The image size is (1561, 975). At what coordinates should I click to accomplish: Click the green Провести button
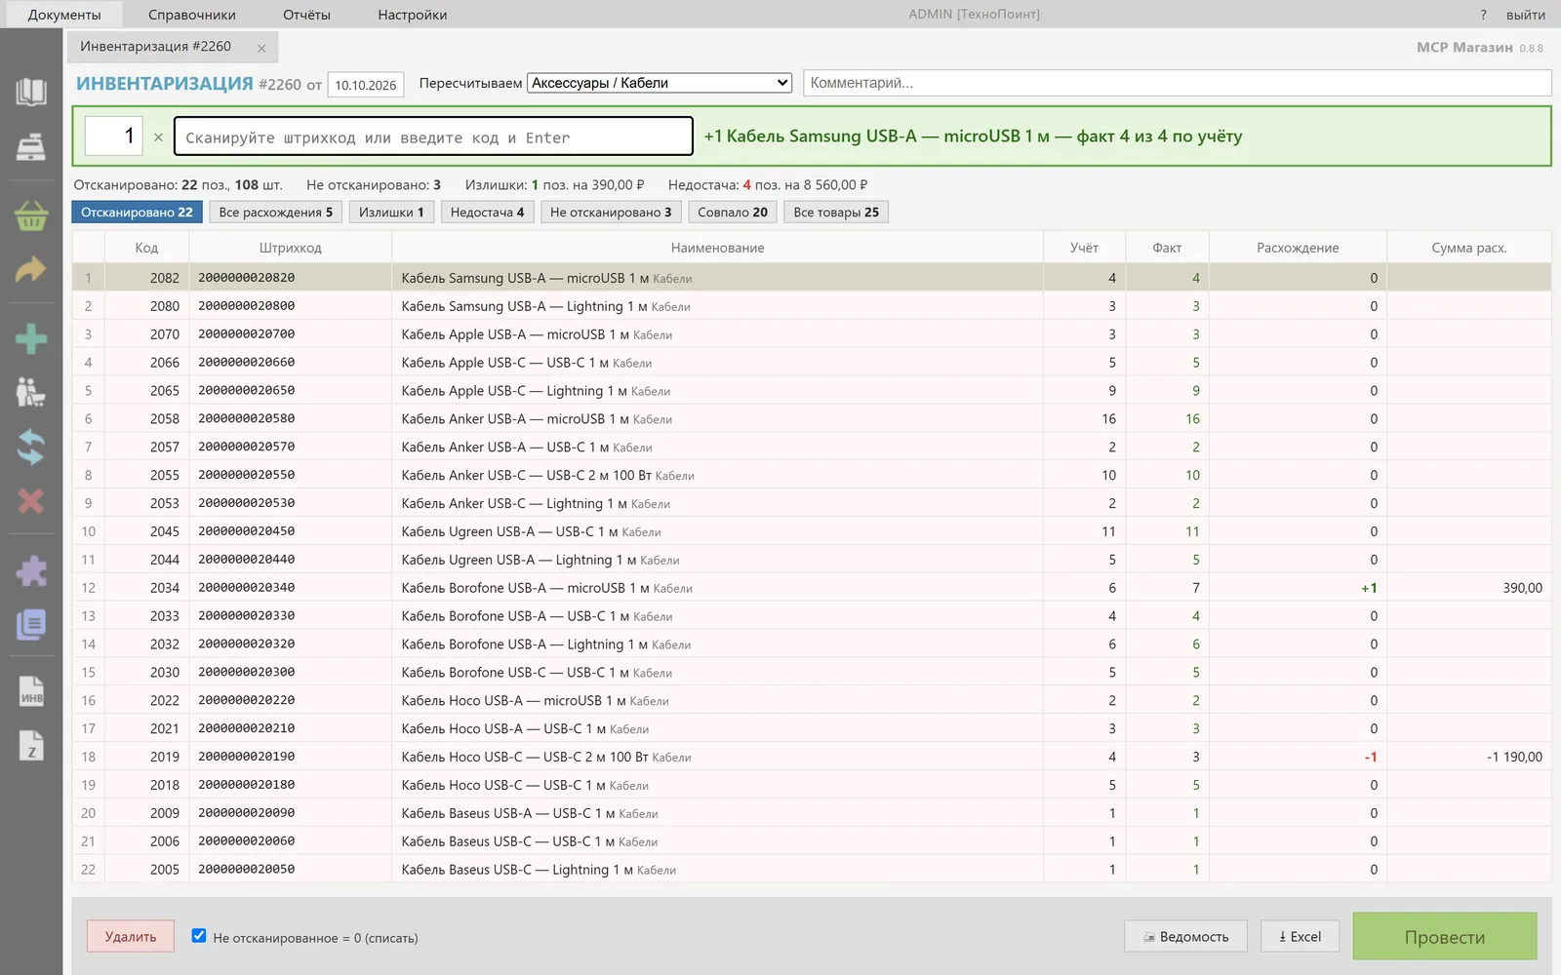(x=1445, y=936)
